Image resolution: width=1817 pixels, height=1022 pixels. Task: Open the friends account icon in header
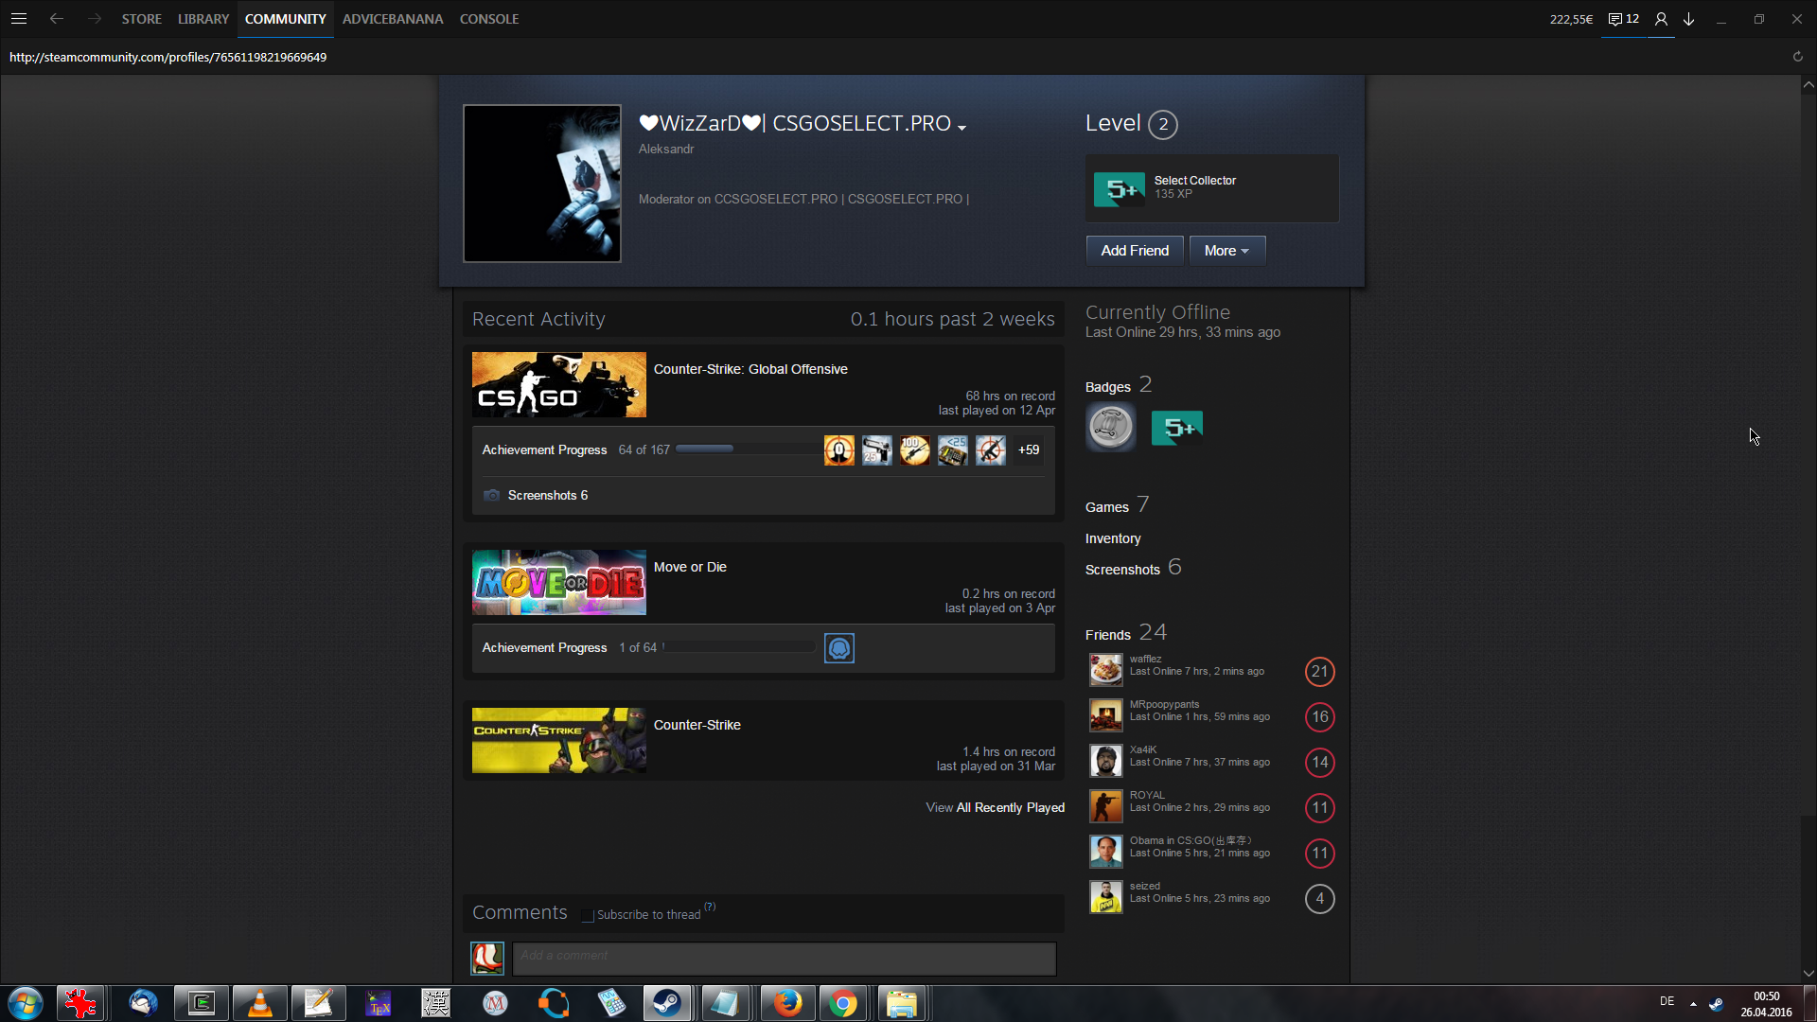(1661, 19)
